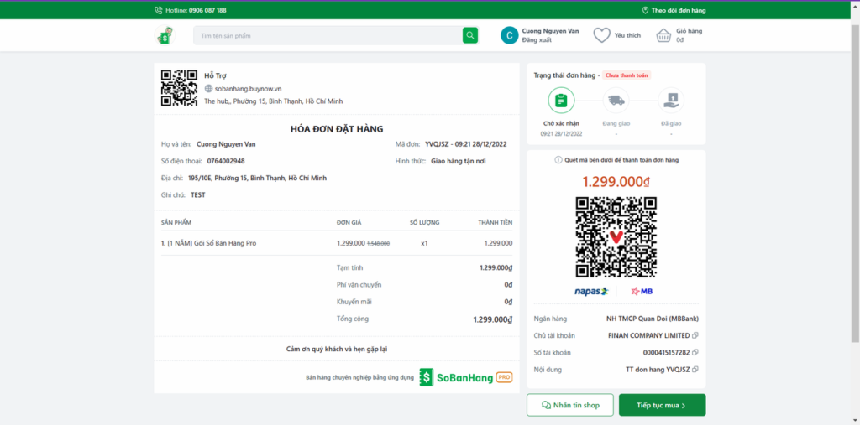Click the Chờ xác nhận clipboard status icon
Viewport: 860px width, 425px height.
click(561, 101)
